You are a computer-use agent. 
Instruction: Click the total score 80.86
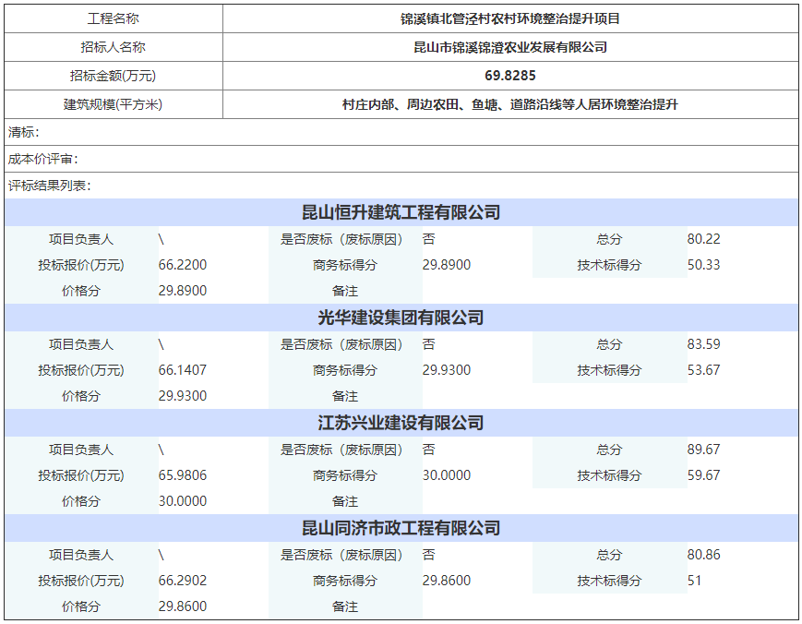(x=703, y=555)
